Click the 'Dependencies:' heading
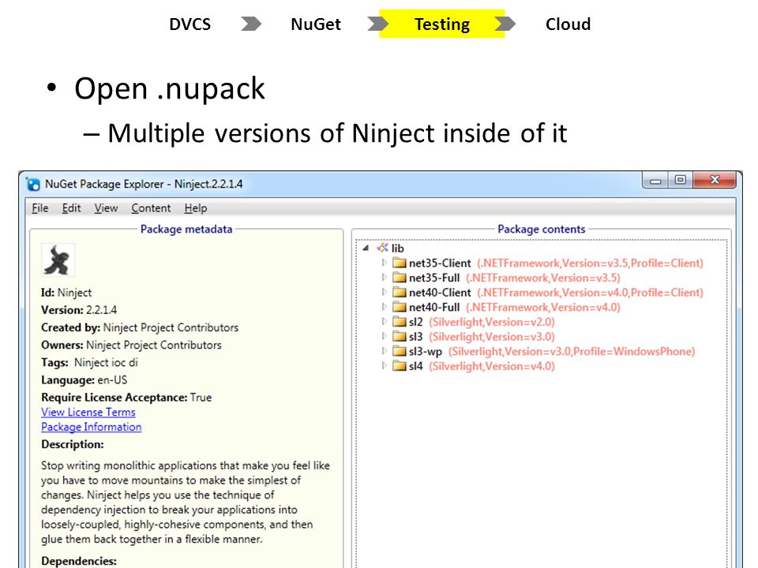758x568 pixels. [x=79, y=561]
